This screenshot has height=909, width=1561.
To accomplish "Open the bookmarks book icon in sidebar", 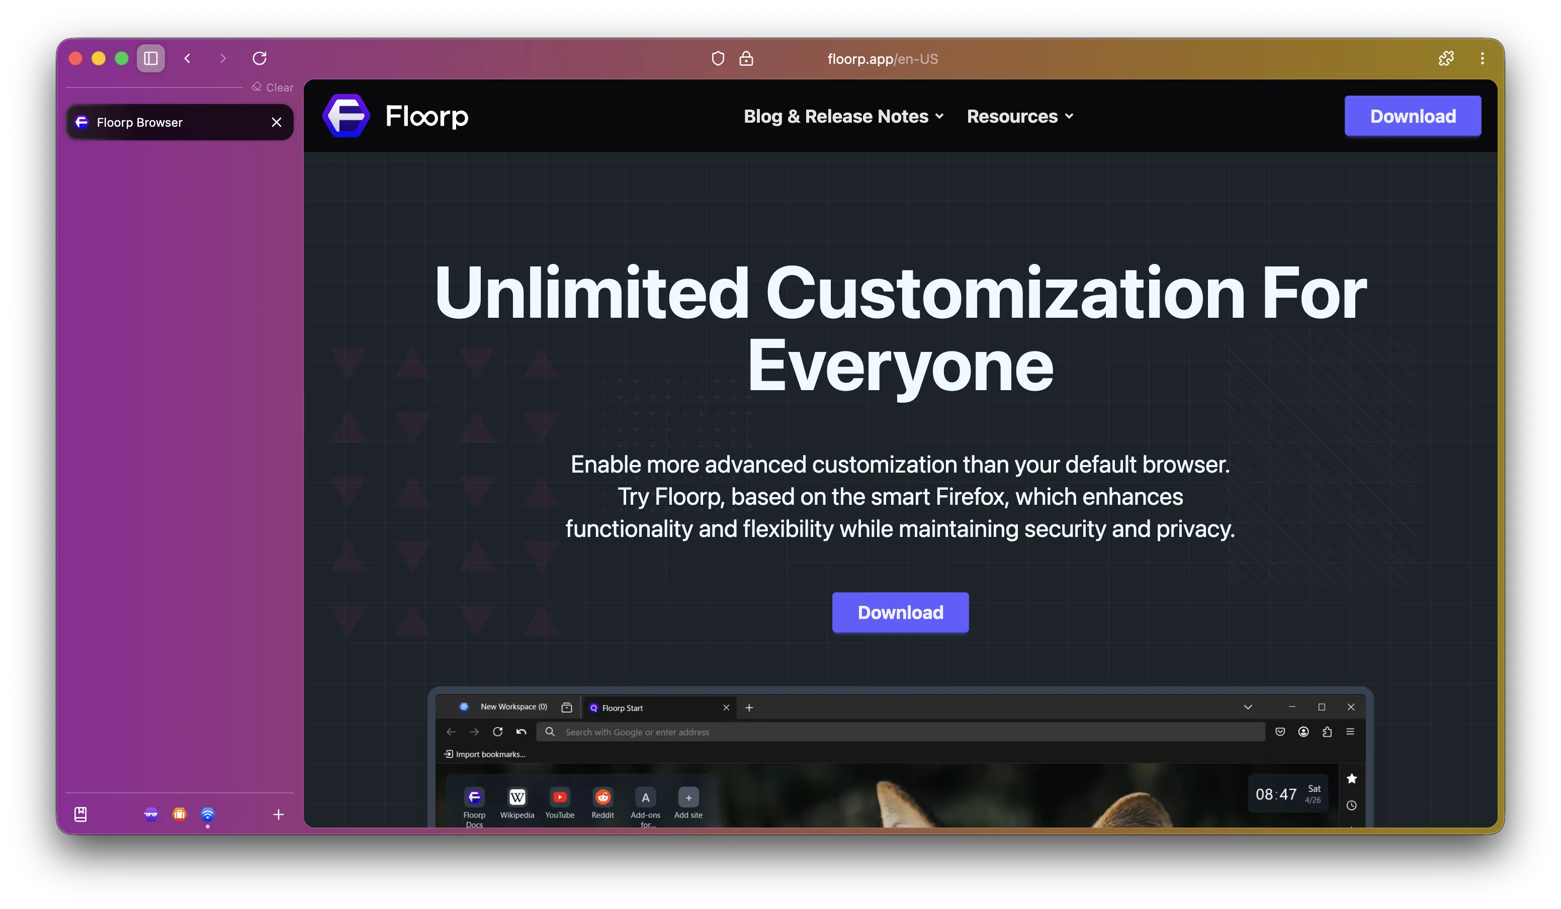I will 80,814.
